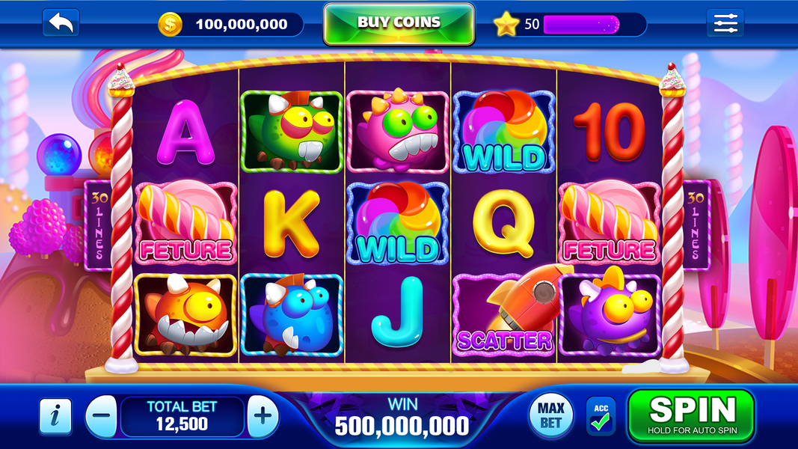Screen dimensions: 798x449
Task: Click the back arrow icon
Action: tap(61, 23)
